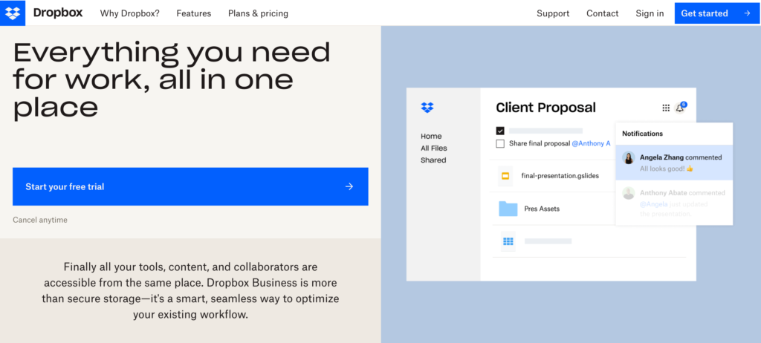Screen dimensions: 761x343
Task: Click the Cancel anytime text
Action: pyautogui.click(x=40, y=220)
